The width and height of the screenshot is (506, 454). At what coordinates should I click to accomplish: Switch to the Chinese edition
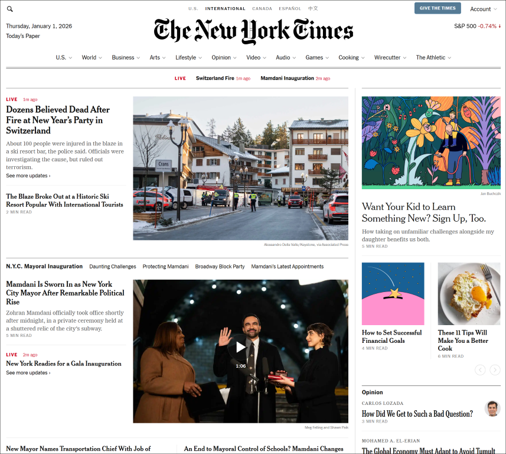313,8
